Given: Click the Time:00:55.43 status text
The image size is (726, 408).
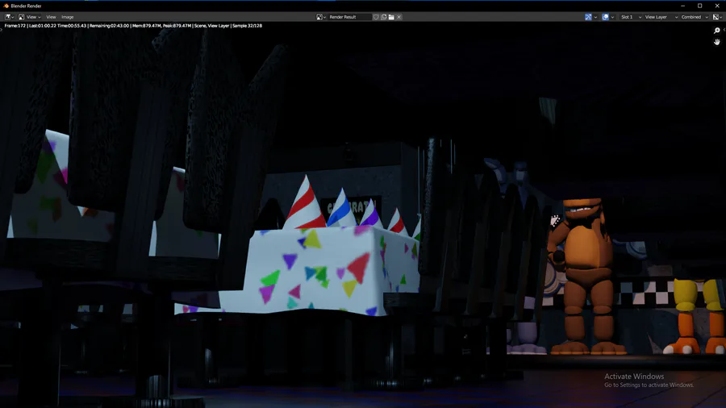Looking at the screenshot, I should 72,26.
